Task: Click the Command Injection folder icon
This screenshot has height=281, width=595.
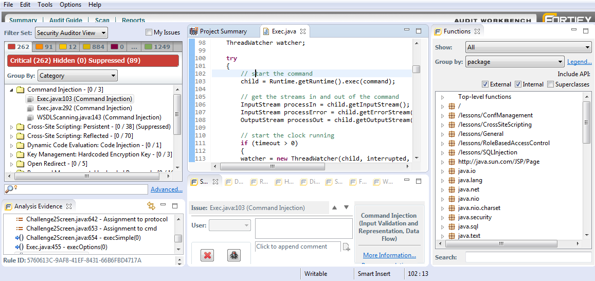Action: [x=20, y=90]
